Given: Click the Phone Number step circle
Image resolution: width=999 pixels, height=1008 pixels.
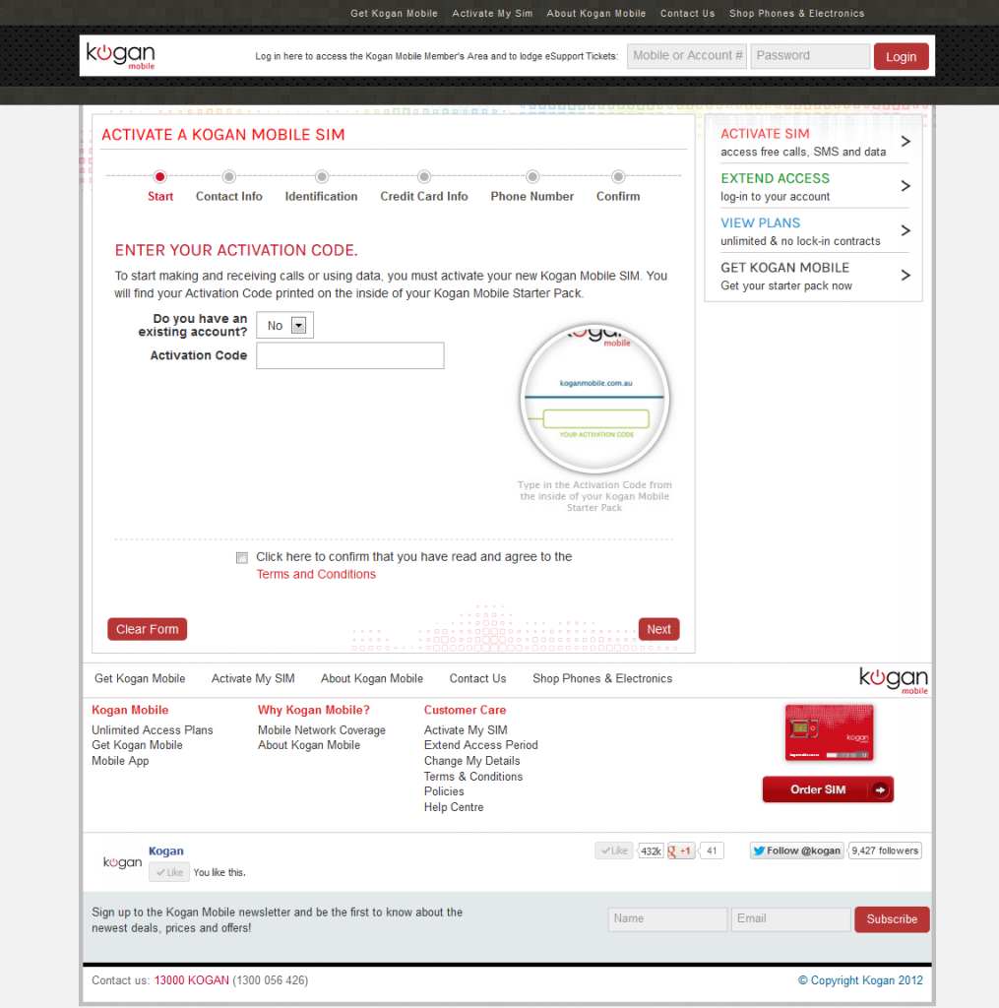Looking at the screenshot, I should (532, 177).
